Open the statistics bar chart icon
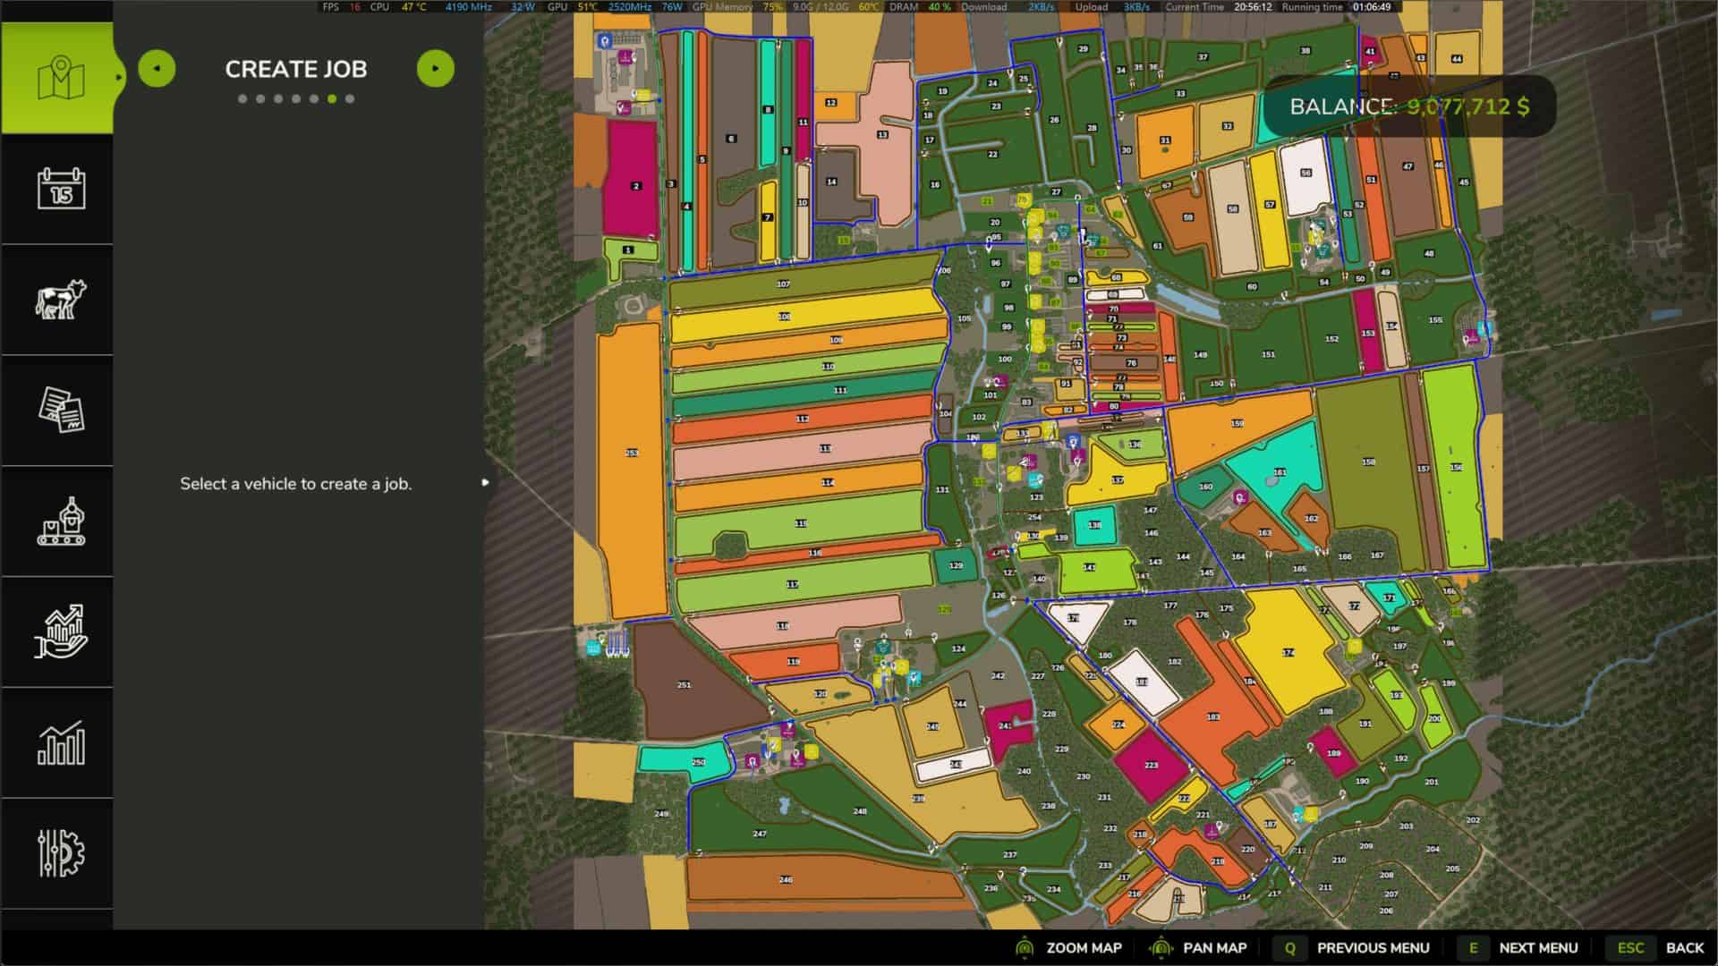 (60, 742)
